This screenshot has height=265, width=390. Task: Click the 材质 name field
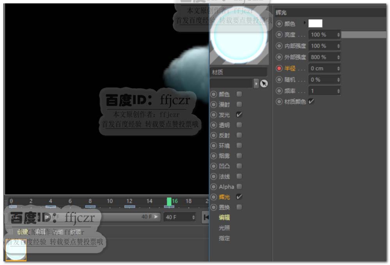click(238, 72)
